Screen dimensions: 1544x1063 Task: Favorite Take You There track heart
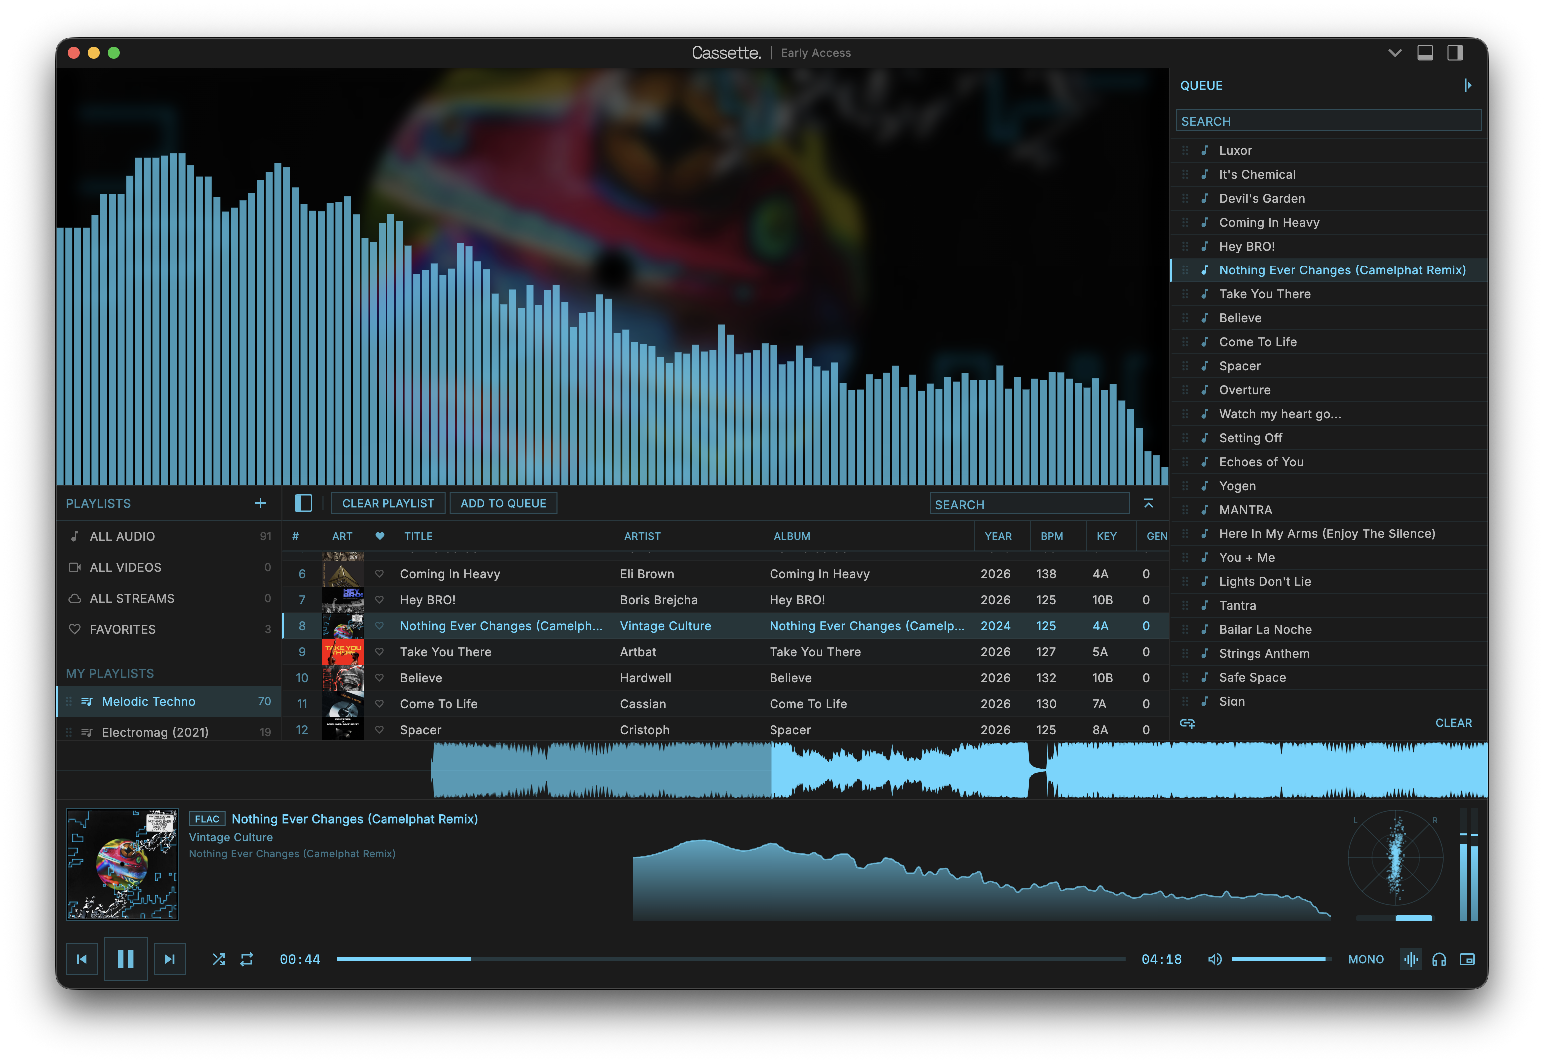pyautogui.click(x=379, y=652)
